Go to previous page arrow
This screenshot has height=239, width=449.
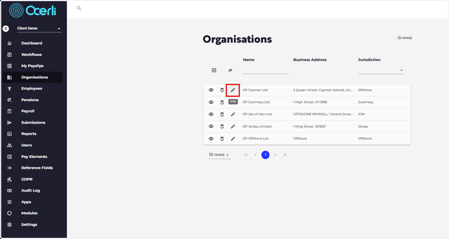pos(256,155)
